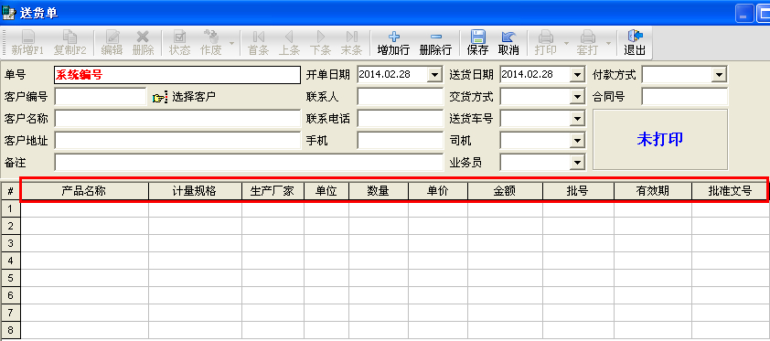Exit the form with 退出 icon
Image resolution: width=770 pixels, height=341 pixels.
tap(635, 37)
